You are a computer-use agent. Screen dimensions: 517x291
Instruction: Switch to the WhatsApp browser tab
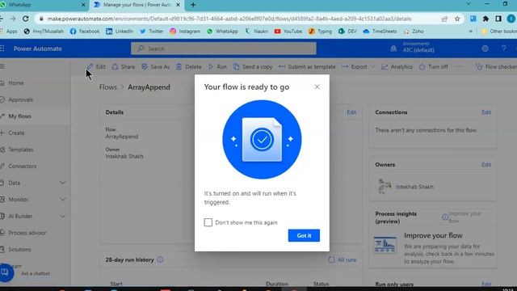click(x=41, y=5)
